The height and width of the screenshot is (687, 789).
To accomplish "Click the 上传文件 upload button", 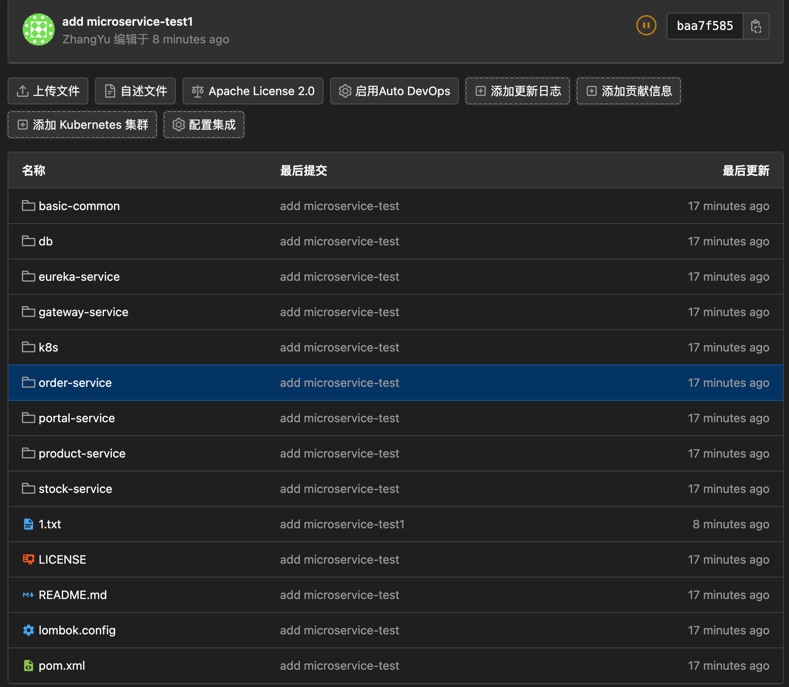I will tap(48, 91).
